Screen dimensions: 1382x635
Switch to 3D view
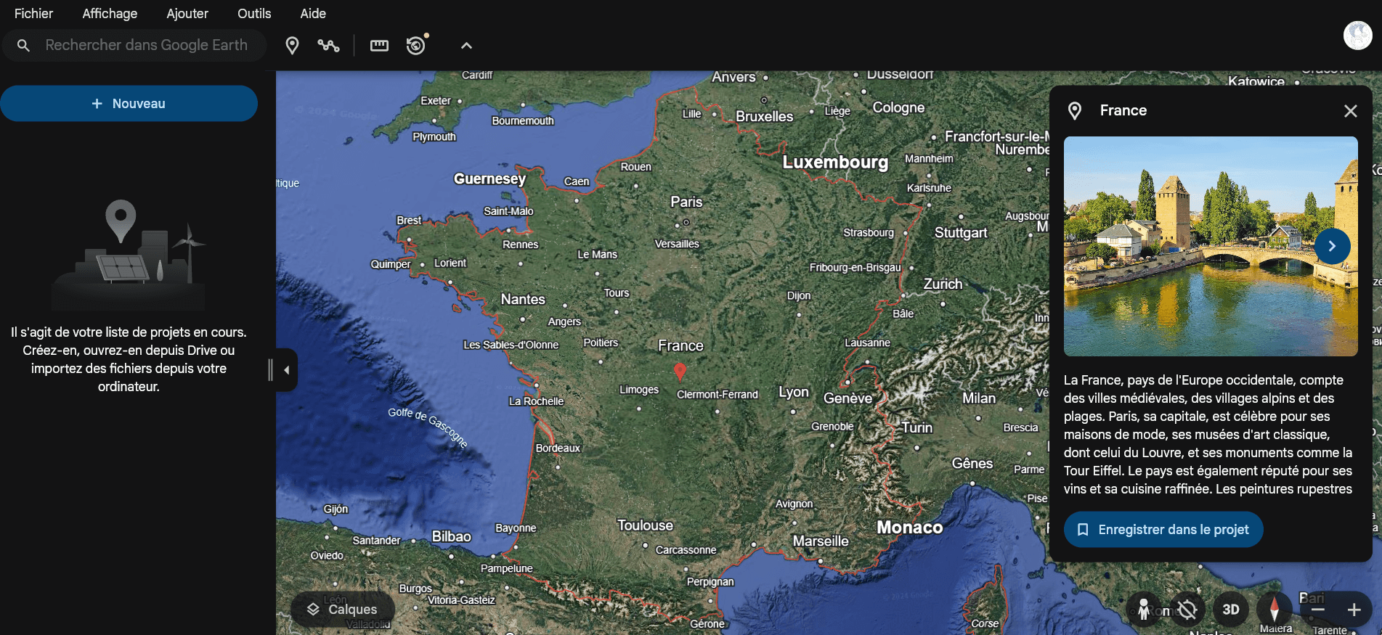tap(1230, 609)
